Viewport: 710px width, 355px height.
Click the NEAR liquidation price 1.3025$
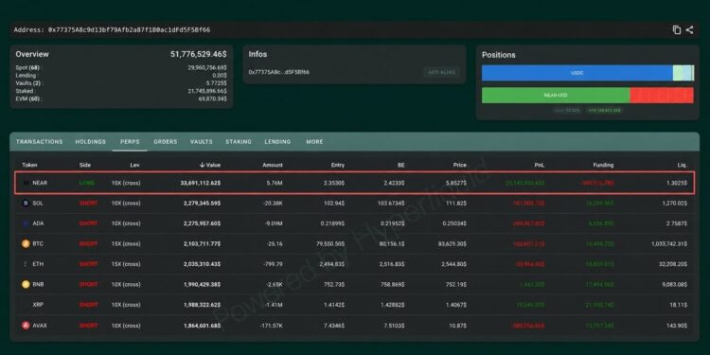(x=676, y=183)
